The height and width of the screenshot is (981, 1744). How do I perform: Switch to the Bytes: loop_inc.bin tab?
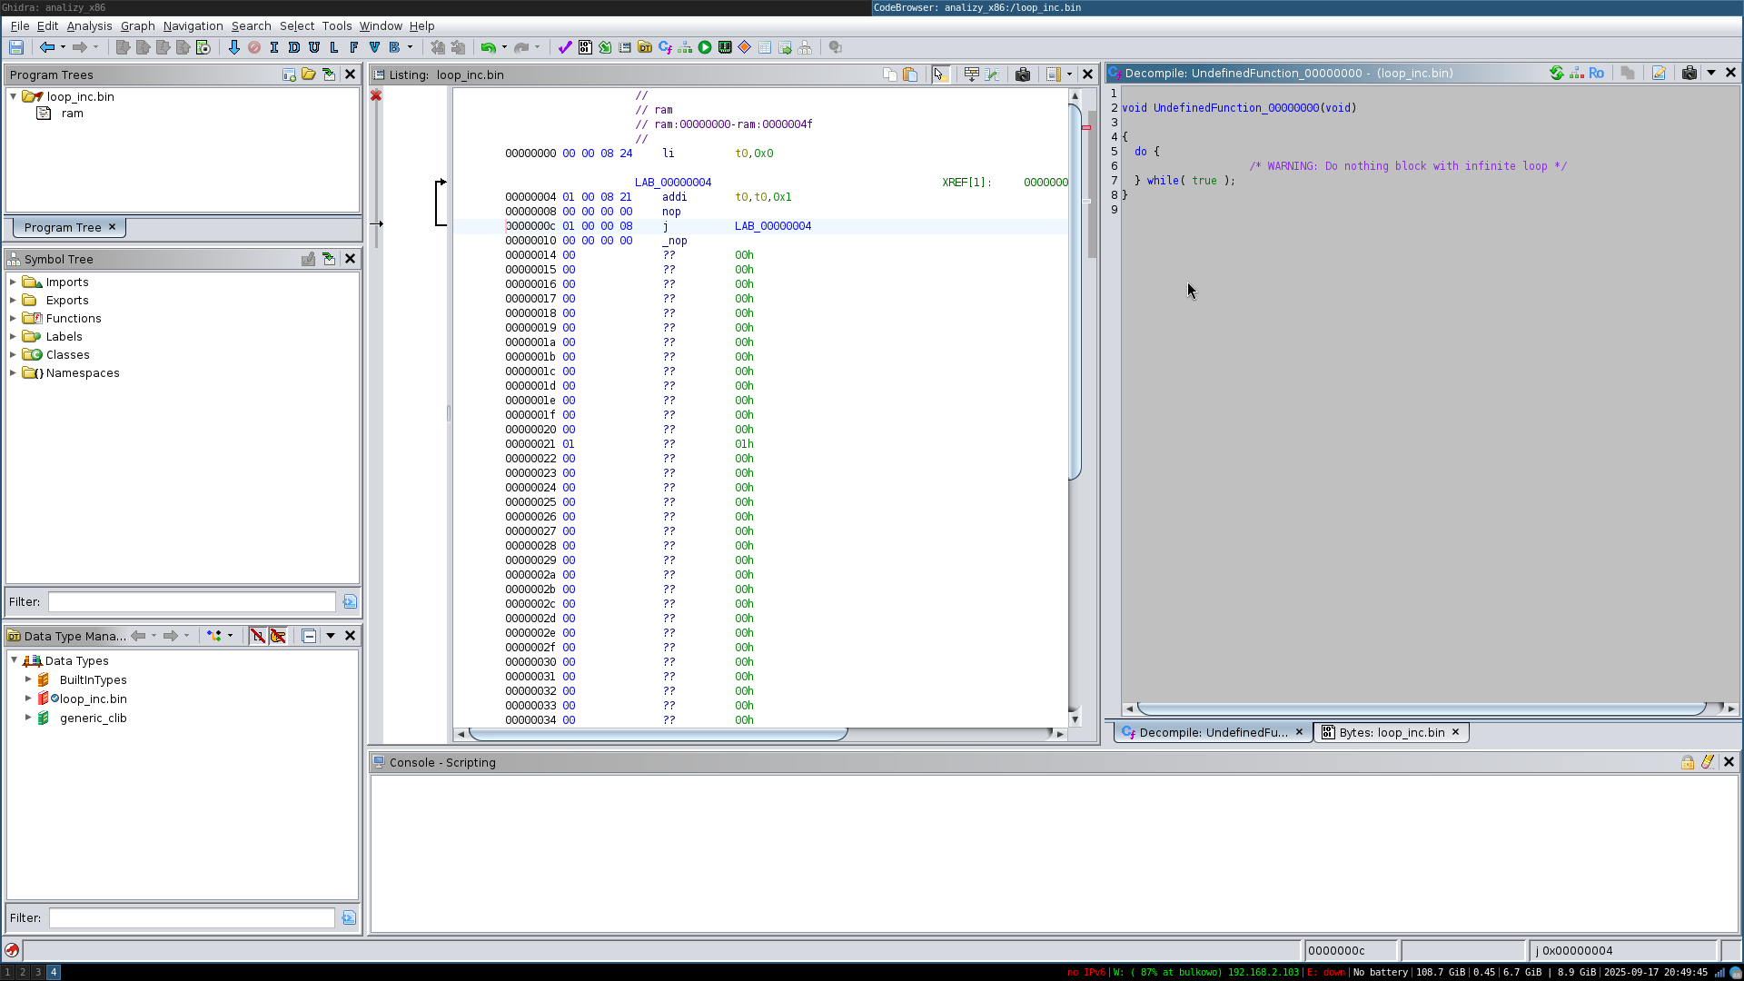pos(1391,732)
